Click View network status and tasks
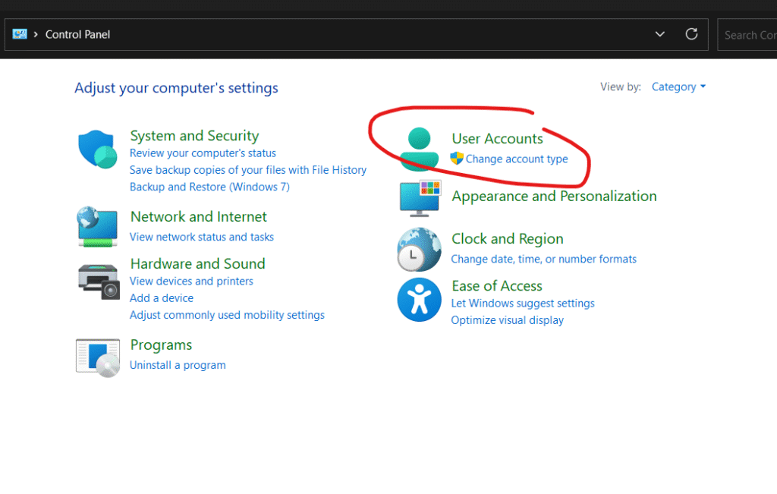The image size is (777, 494). tap(201, 237)
